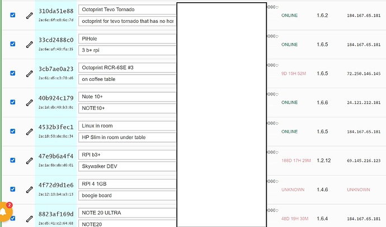Toggle the checkbox for member 33cd2488c0
Screen dimensions: 386x227
[13, 44]
